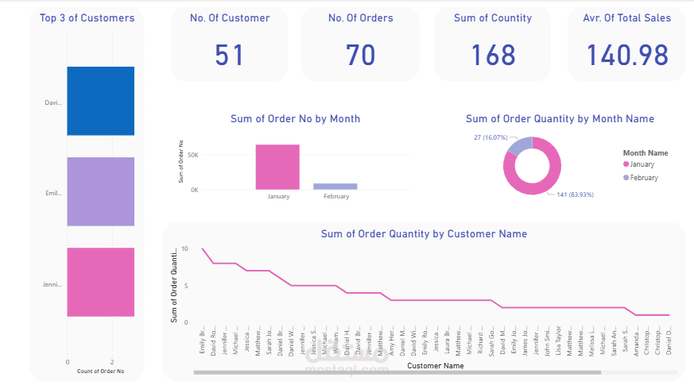Screen dimensions: 694x385
Task: Select the purple Emil... customer bar
Action: coord(100,191)
